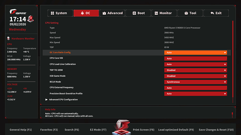Viewport: 241px width, 135px height.
Task: Click the 3.900 GHz CPU frequency value
Action: coord(12,52)
